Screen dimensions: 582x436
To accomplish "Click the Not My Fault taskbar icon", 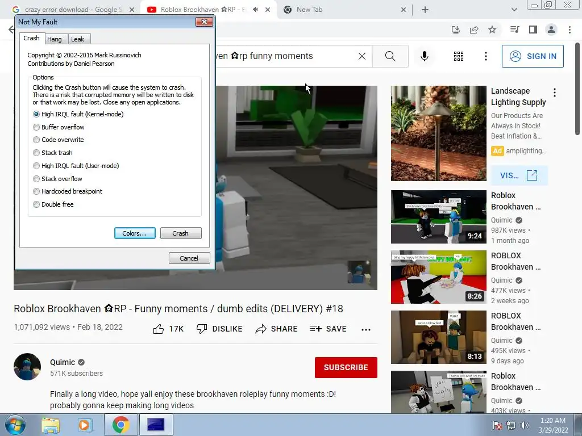I will 156,425.
